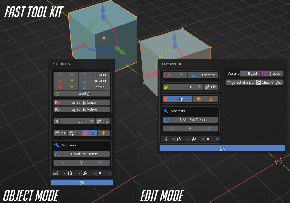Click Location button in Edit Mode panel
This screenshot has width=290, height=203.
coord(209,75)
